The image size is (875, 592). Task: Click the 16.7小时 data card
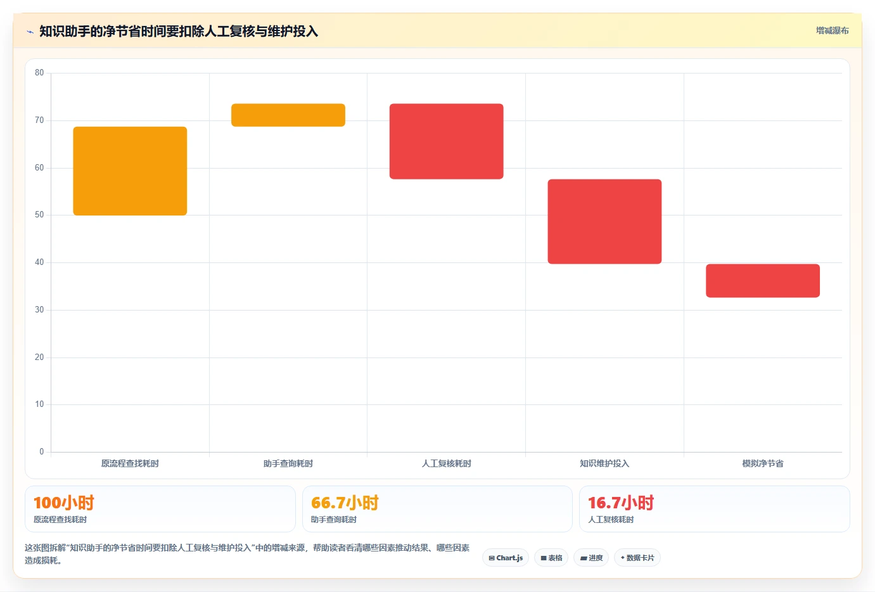(x=715, y=509)
